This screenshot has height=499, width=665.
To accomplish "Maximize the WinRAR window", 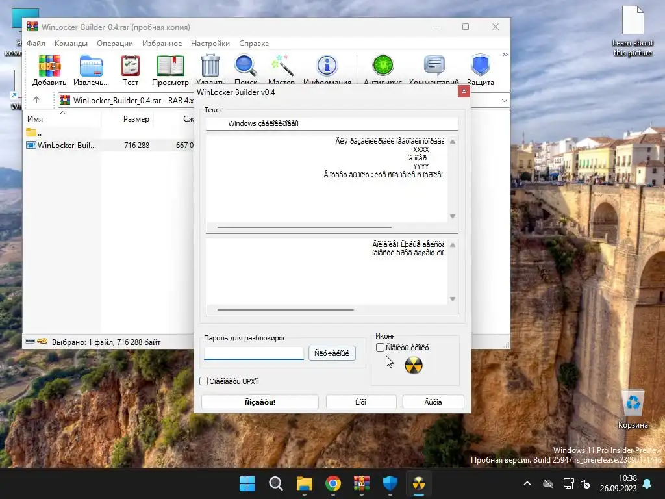I will point(465,27).
